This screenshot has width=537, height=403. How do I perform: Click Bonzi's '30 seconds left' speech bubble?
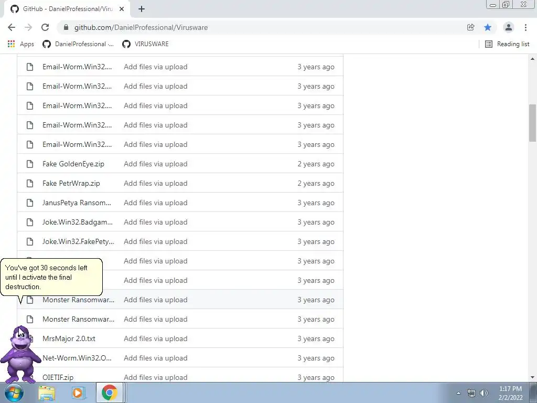coord(51,277)
